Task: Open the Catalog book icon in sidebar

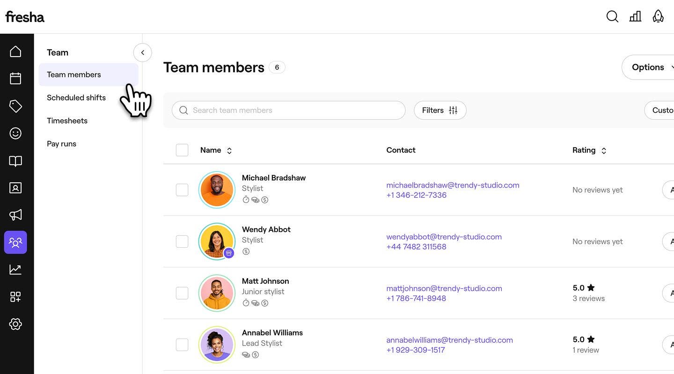Action: click(15, 161)
